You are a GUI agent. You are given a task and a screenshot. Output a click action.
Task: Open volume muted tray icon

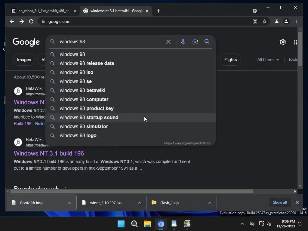[x=269, y=224]
